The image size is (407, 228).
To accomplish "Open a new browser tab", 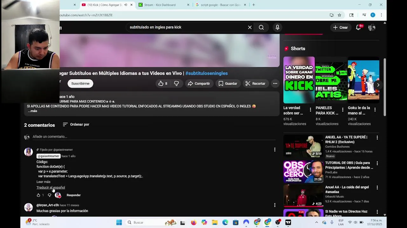I will (x=253, y=5).
